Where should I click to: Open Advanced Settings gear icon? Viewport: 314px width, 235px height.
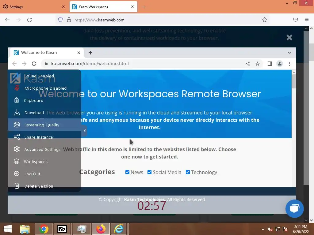coord(17,149)
